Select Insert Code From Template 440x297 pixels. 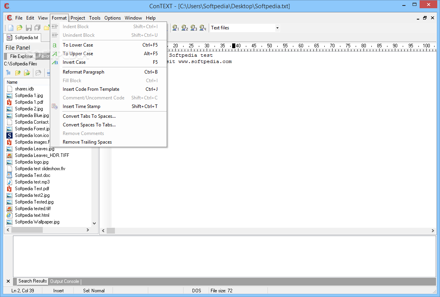109,89
